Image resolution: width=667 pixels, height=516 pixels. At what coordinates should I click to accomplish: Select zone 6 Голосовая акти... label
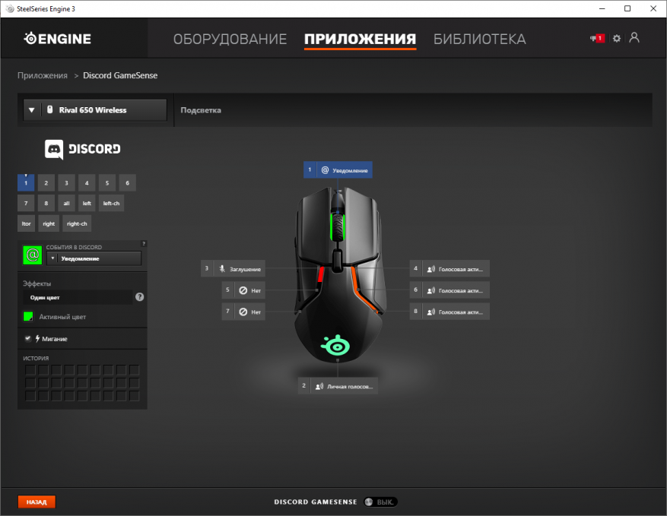coord(449,290)
